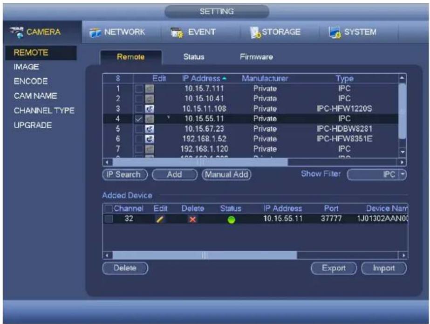Click the Add button
The width and height of the screenshot is (430, 324).
tap(175, 174)
